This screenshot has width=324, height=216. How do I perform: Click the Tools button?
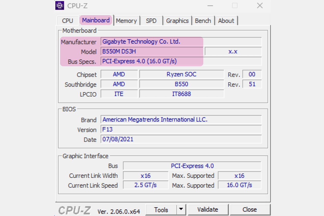161,210
